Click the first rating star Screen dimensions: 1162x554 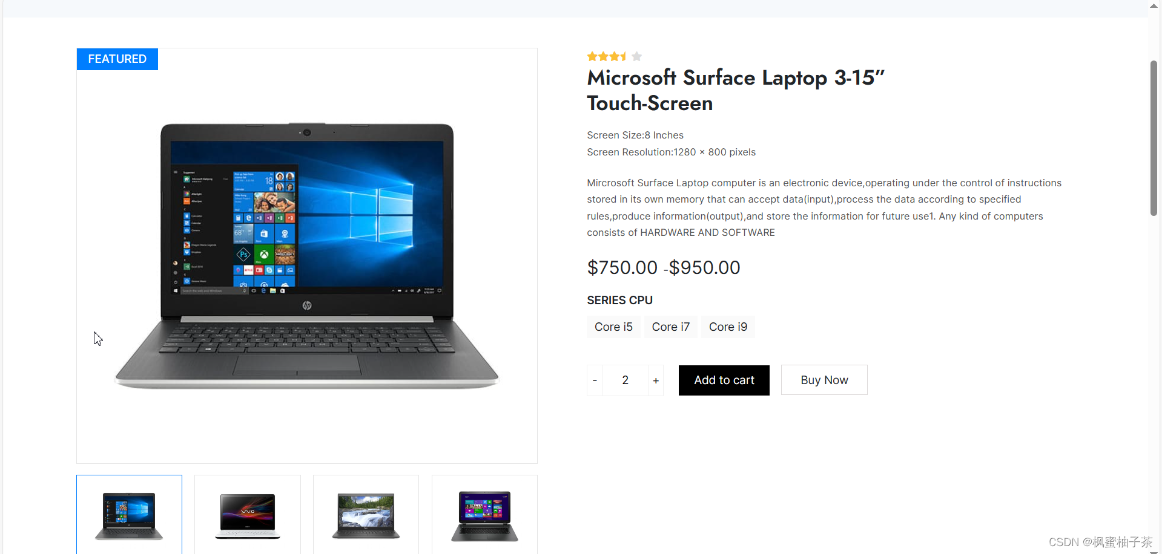(592, 56)
